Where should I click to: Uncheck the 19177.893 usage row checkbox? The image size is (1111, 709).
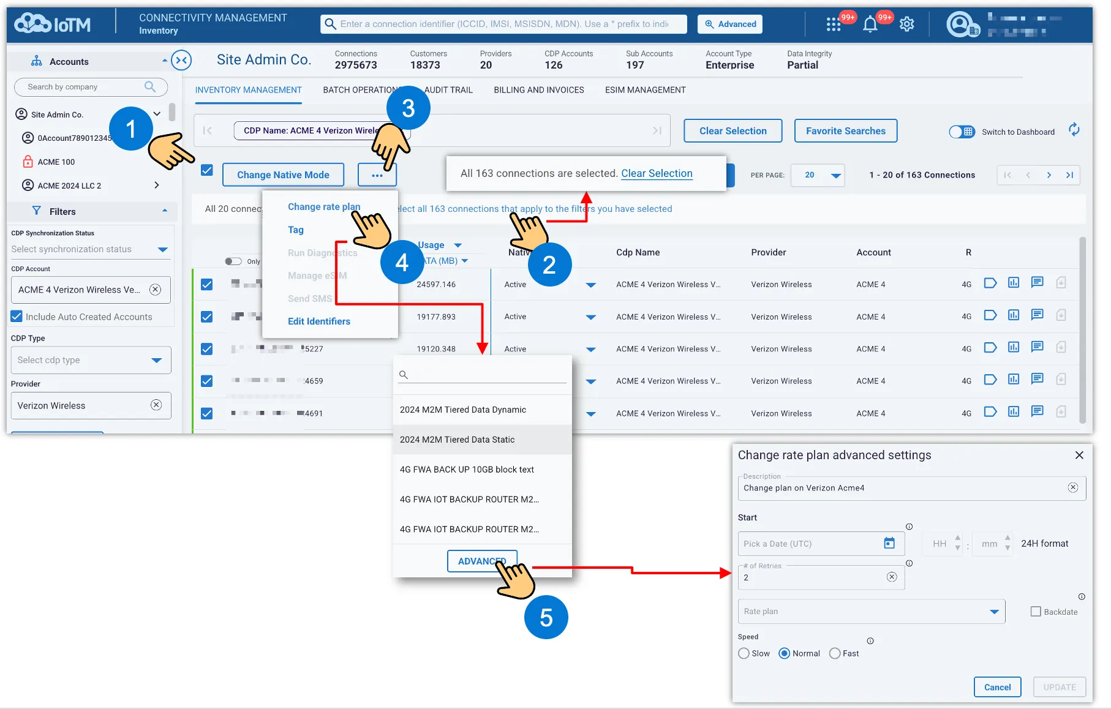[x=207, y=317]
